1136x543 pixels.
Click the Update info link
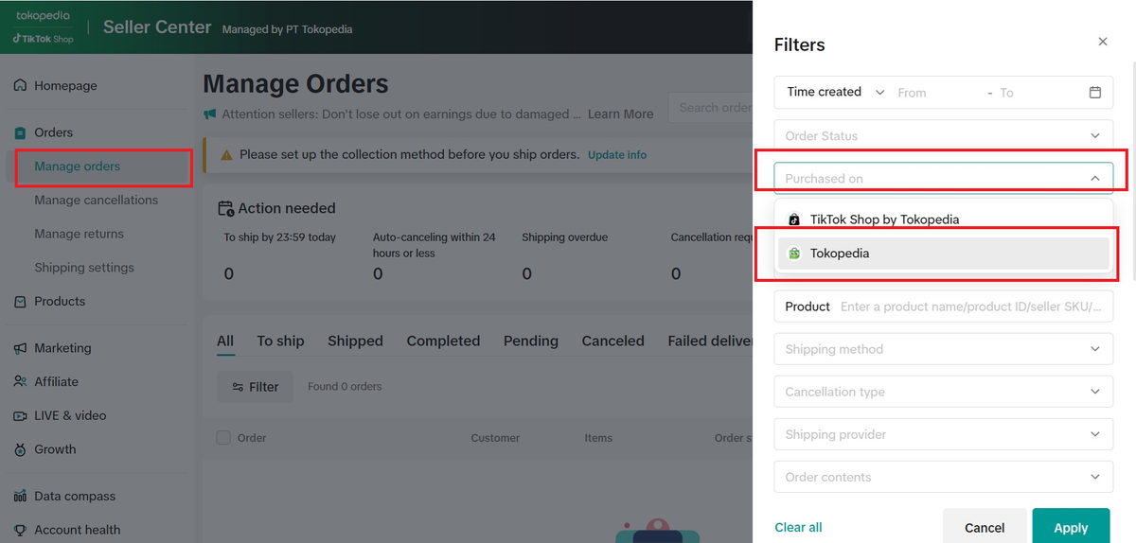(617, 154)
